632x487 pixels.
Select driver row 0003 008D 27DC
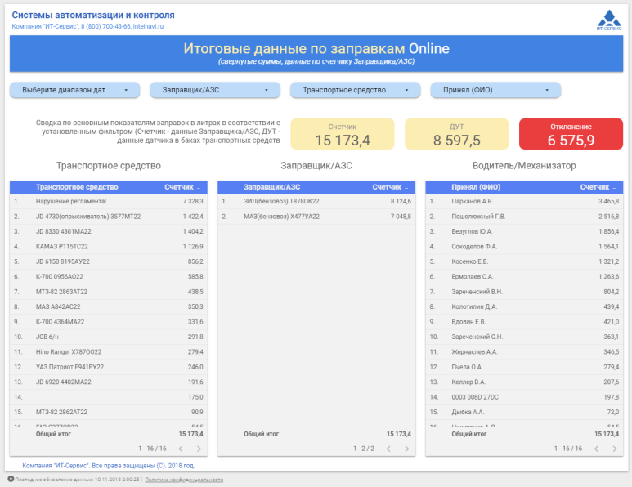[x=524, y=397]
